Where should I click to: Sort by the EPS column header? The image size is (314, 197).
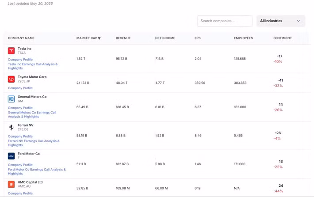coord(197,38)
